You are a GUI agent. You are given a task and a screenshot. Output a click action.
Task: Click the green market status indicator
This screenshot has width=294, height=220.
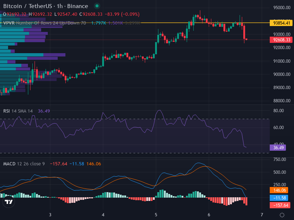pos(97,6)
